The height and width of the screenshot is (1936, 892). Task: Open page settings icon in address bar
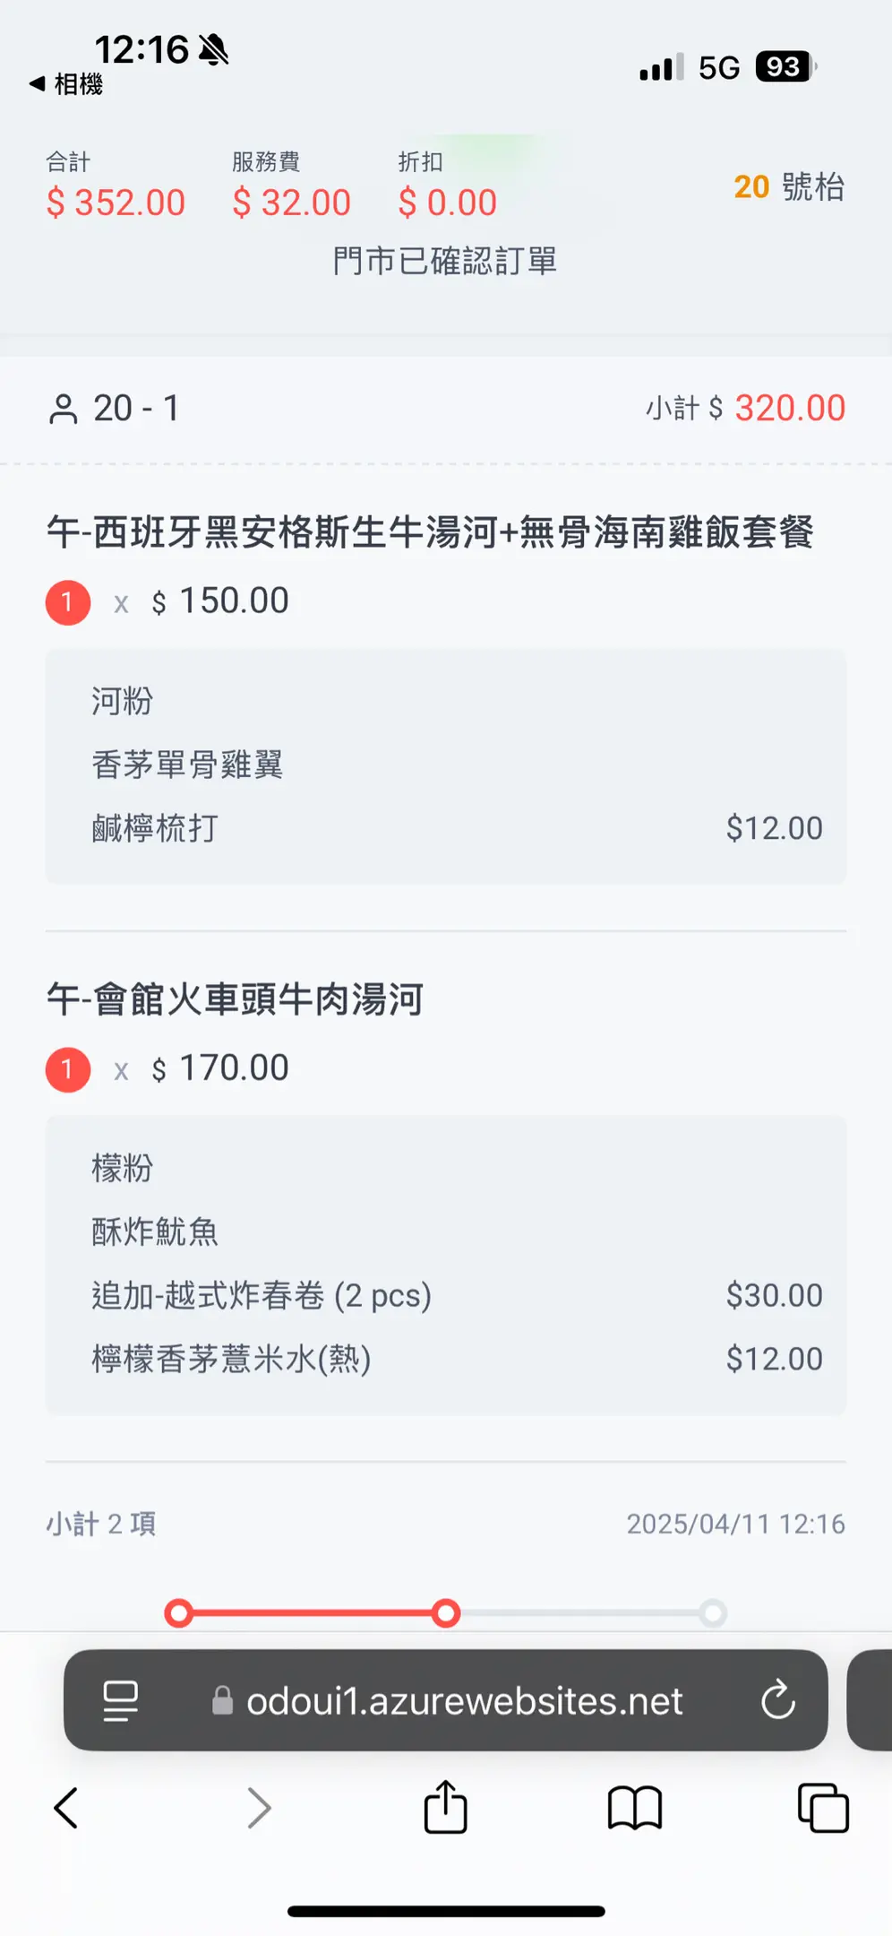120,1700
